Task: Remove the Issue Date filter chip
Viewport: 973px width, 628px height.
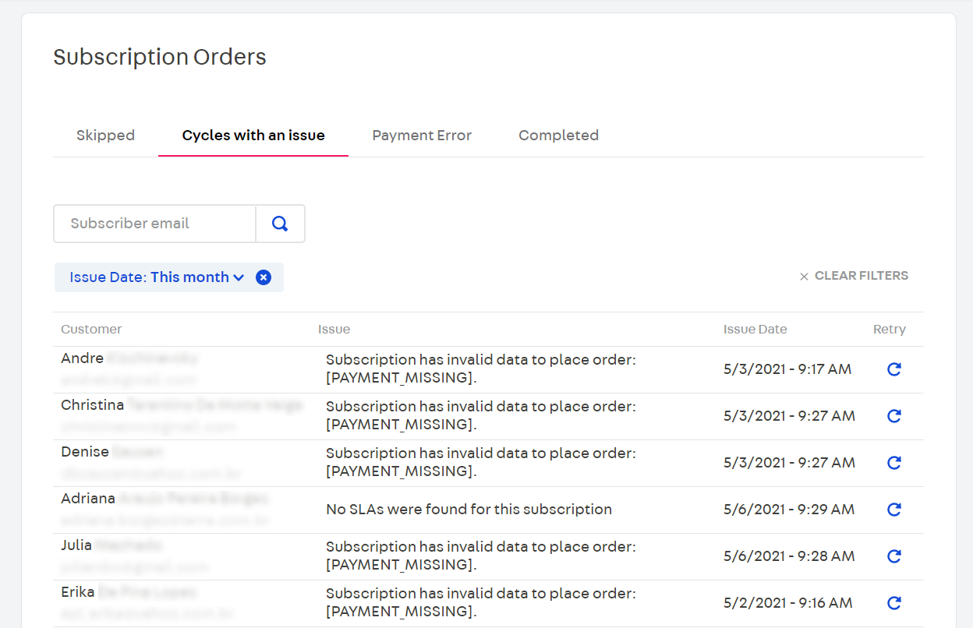Action: (264, 277)
